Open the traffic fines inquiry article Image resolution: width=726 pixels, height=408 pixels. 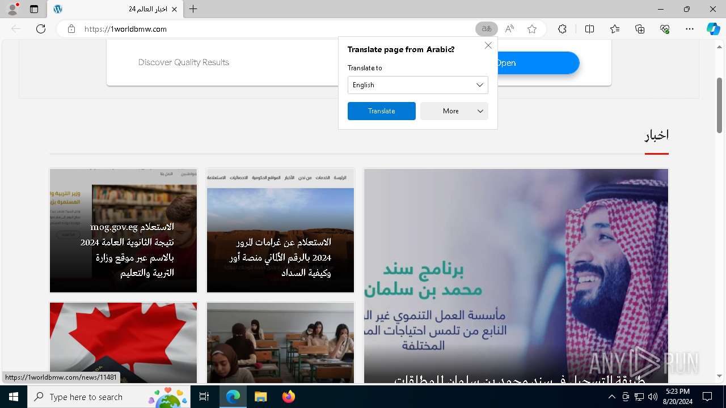tap(280, 230)
